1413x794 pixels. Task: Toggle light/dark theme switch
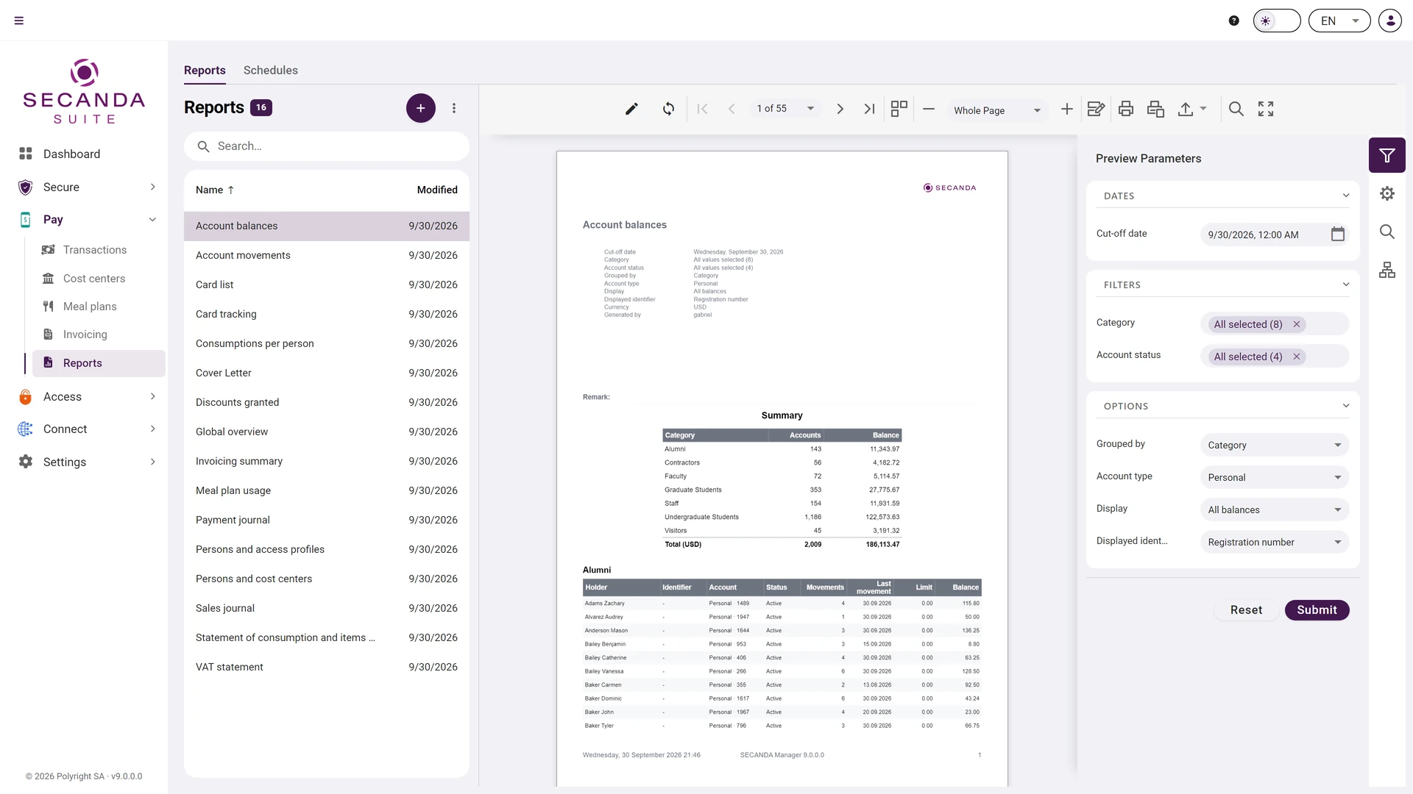click(1276, 21)
